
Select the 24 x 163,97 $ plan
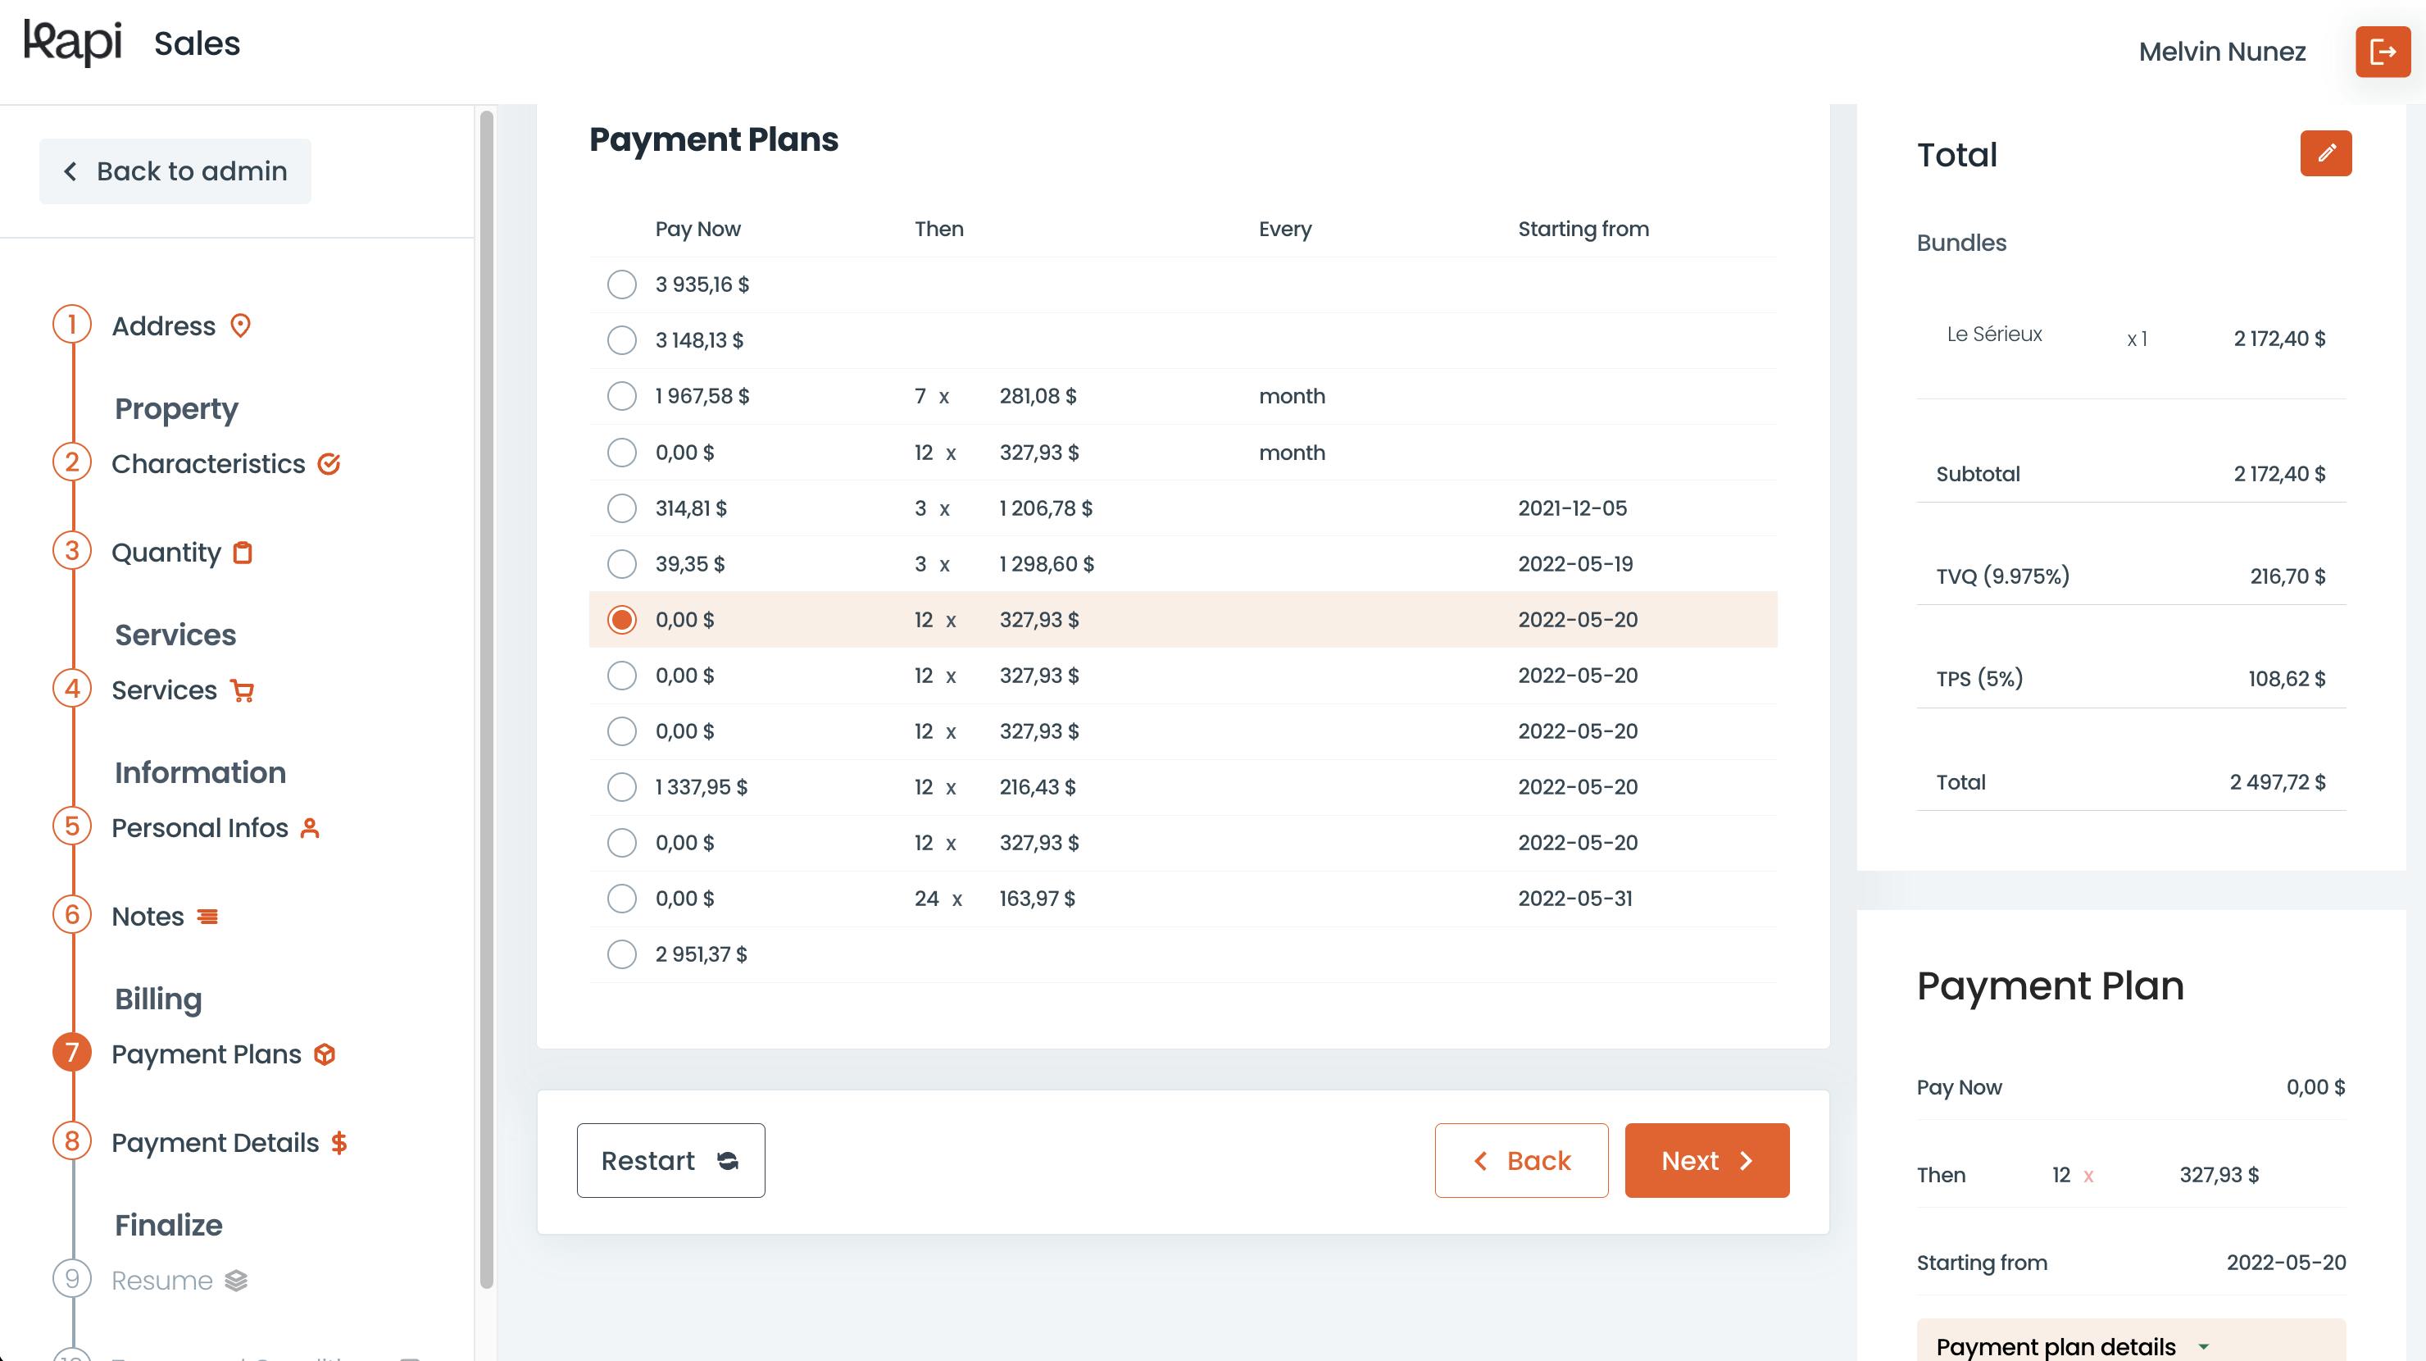pos(621,899)
